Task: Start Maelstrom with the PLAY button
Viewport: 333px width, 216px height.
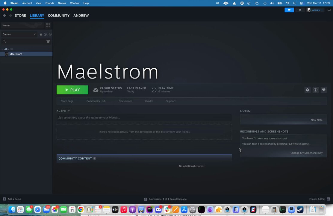Action: (x=72, y=90)
